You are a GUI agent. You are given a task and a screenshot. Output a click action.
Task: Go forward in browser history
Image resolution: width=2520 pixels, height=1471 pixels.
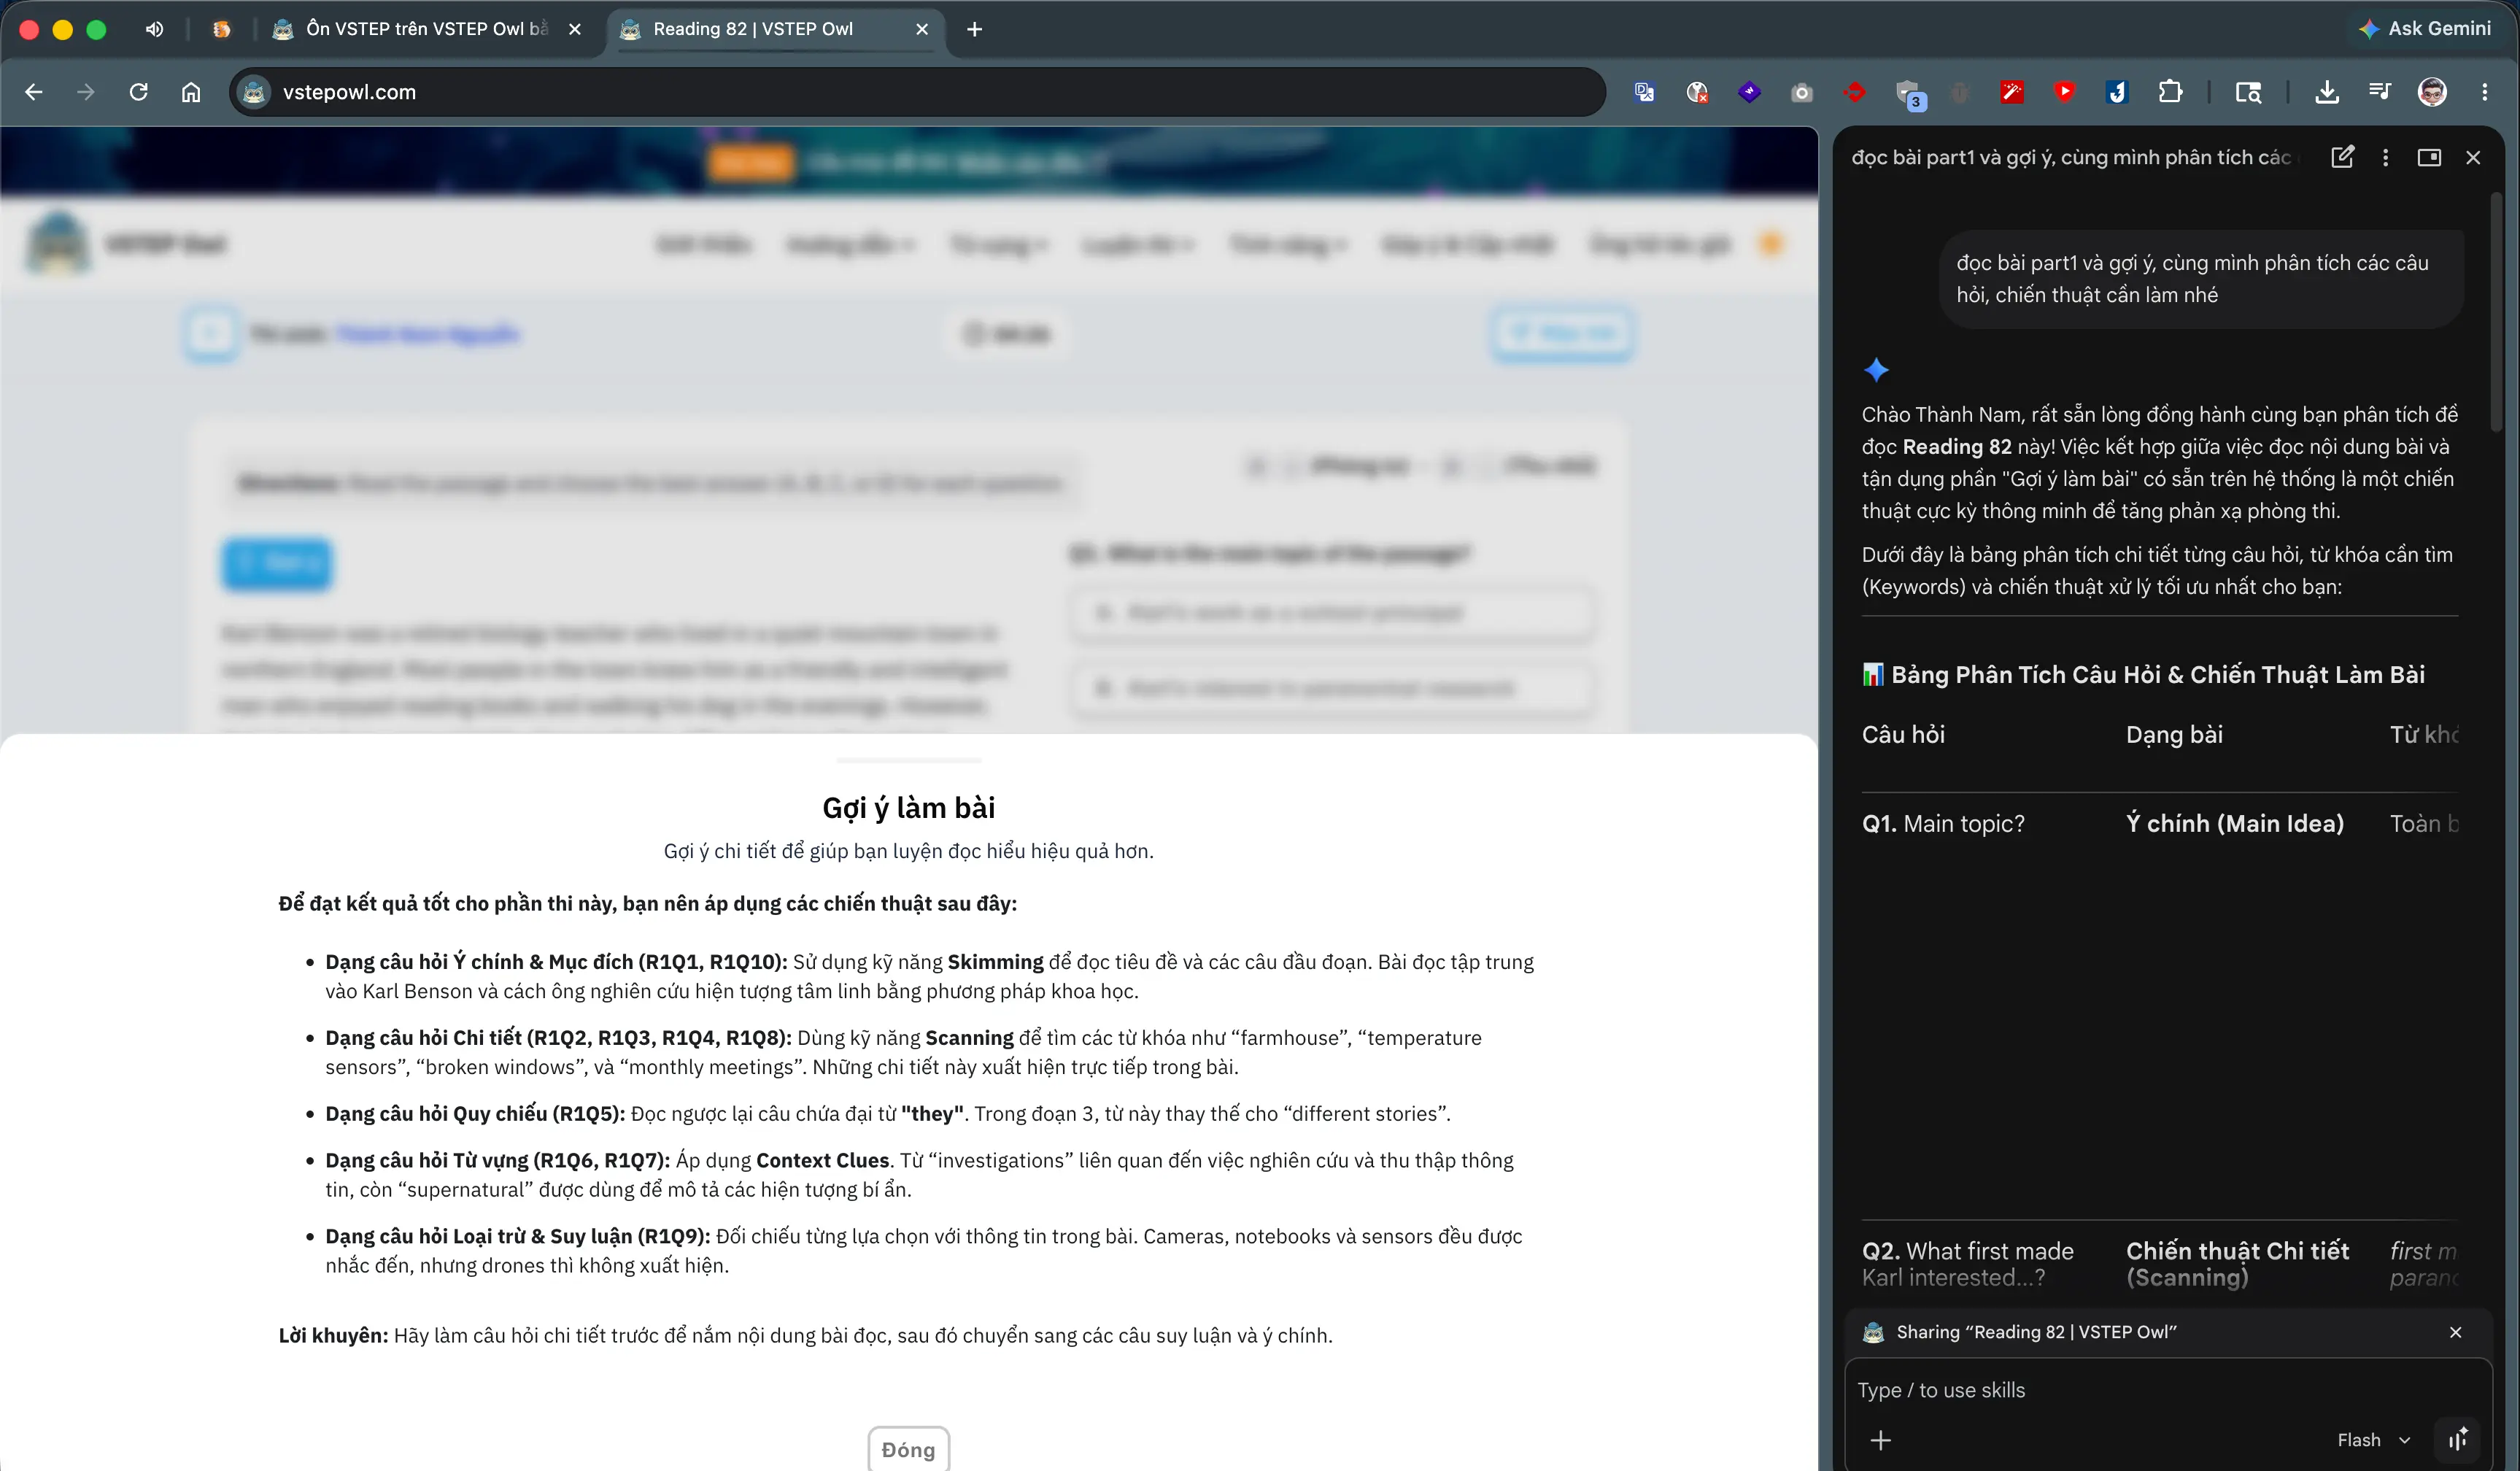pos(86,92)
